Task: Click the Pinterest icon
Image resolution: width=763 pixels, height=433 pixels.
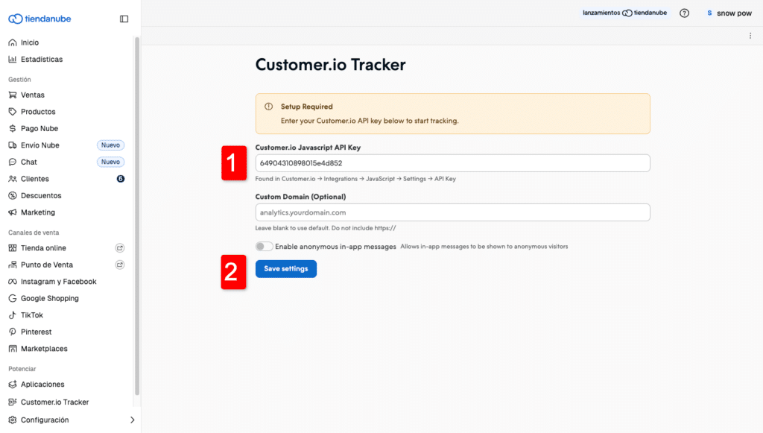Action: click(13, 332)
